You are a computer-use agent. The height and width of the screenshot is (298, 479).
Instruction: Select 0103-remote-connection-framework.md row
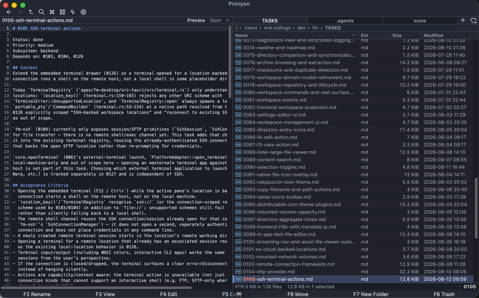[353, 264]
